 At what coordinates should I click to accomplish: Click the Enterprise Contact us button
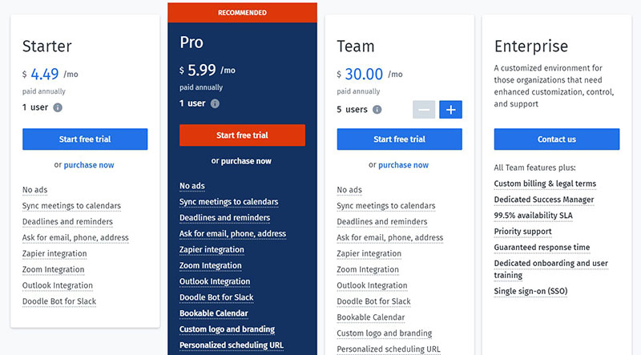[557, 139]
